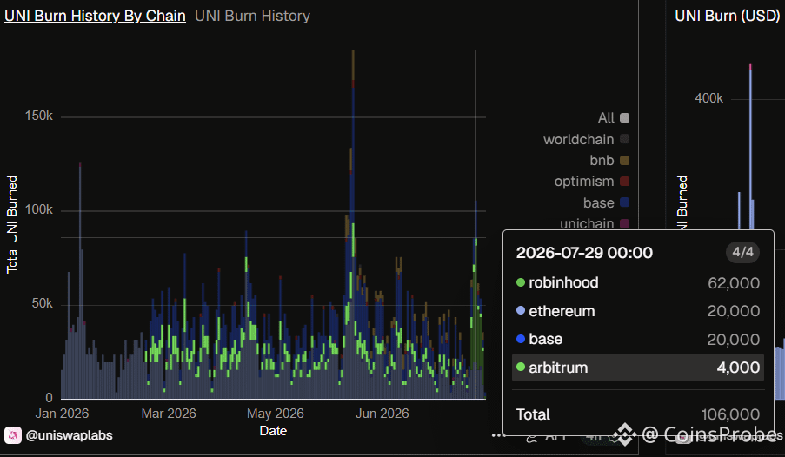This screenshot has width=785, height=457.
Task: Click the ethereum lavender color dot
Action: click(x=521, y=311)
